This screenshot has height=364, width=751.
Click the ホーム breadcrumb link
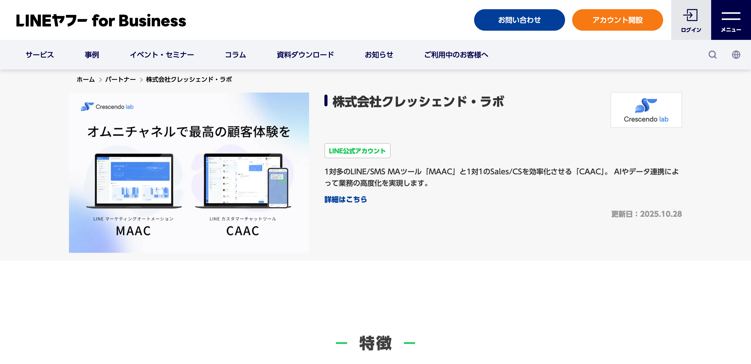pos(85,80)
